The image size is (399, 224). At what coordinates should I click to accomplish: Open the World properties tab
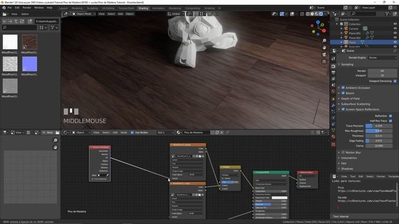click(x=334, y=91)
